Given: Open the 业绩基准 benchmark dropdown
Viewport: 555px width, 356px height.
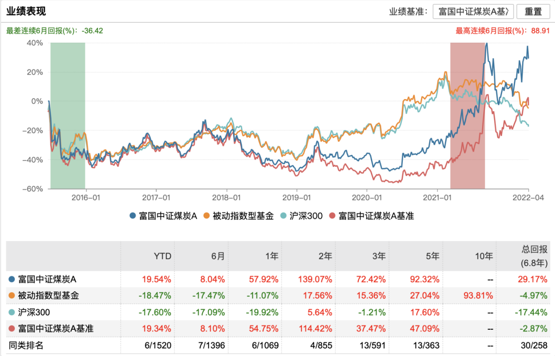Looking at the screenshot, I should pyautogui.click(x=473, y=12).
